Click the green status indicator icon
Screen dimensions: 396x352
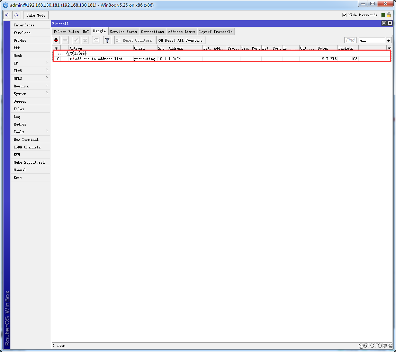click(x=383, y=15)
